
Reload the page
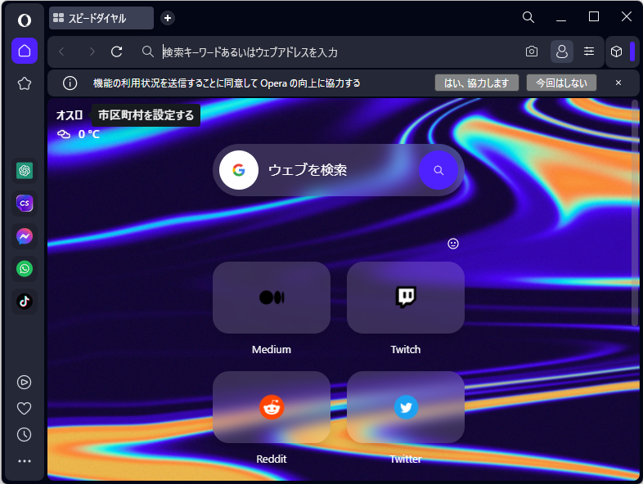pyautogui.click(x=117, y=52)
